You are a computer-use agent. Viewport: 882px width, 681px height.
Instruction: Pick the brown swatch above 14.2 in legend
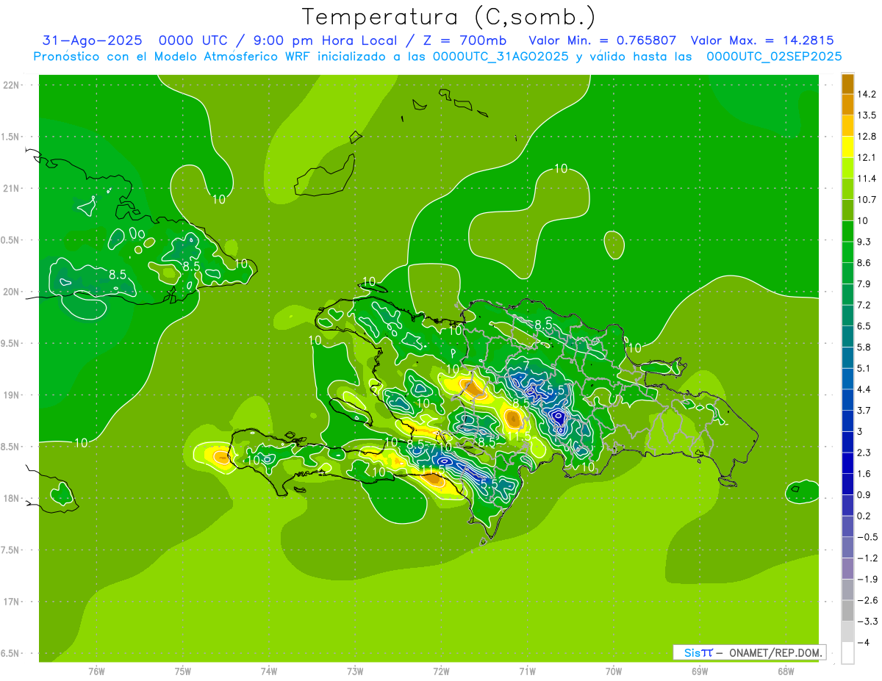847,83
